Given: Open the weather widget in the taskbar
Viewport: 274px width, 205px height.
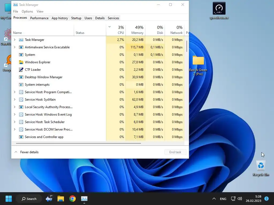Looking at the screenshot, I should coord(49,199).
